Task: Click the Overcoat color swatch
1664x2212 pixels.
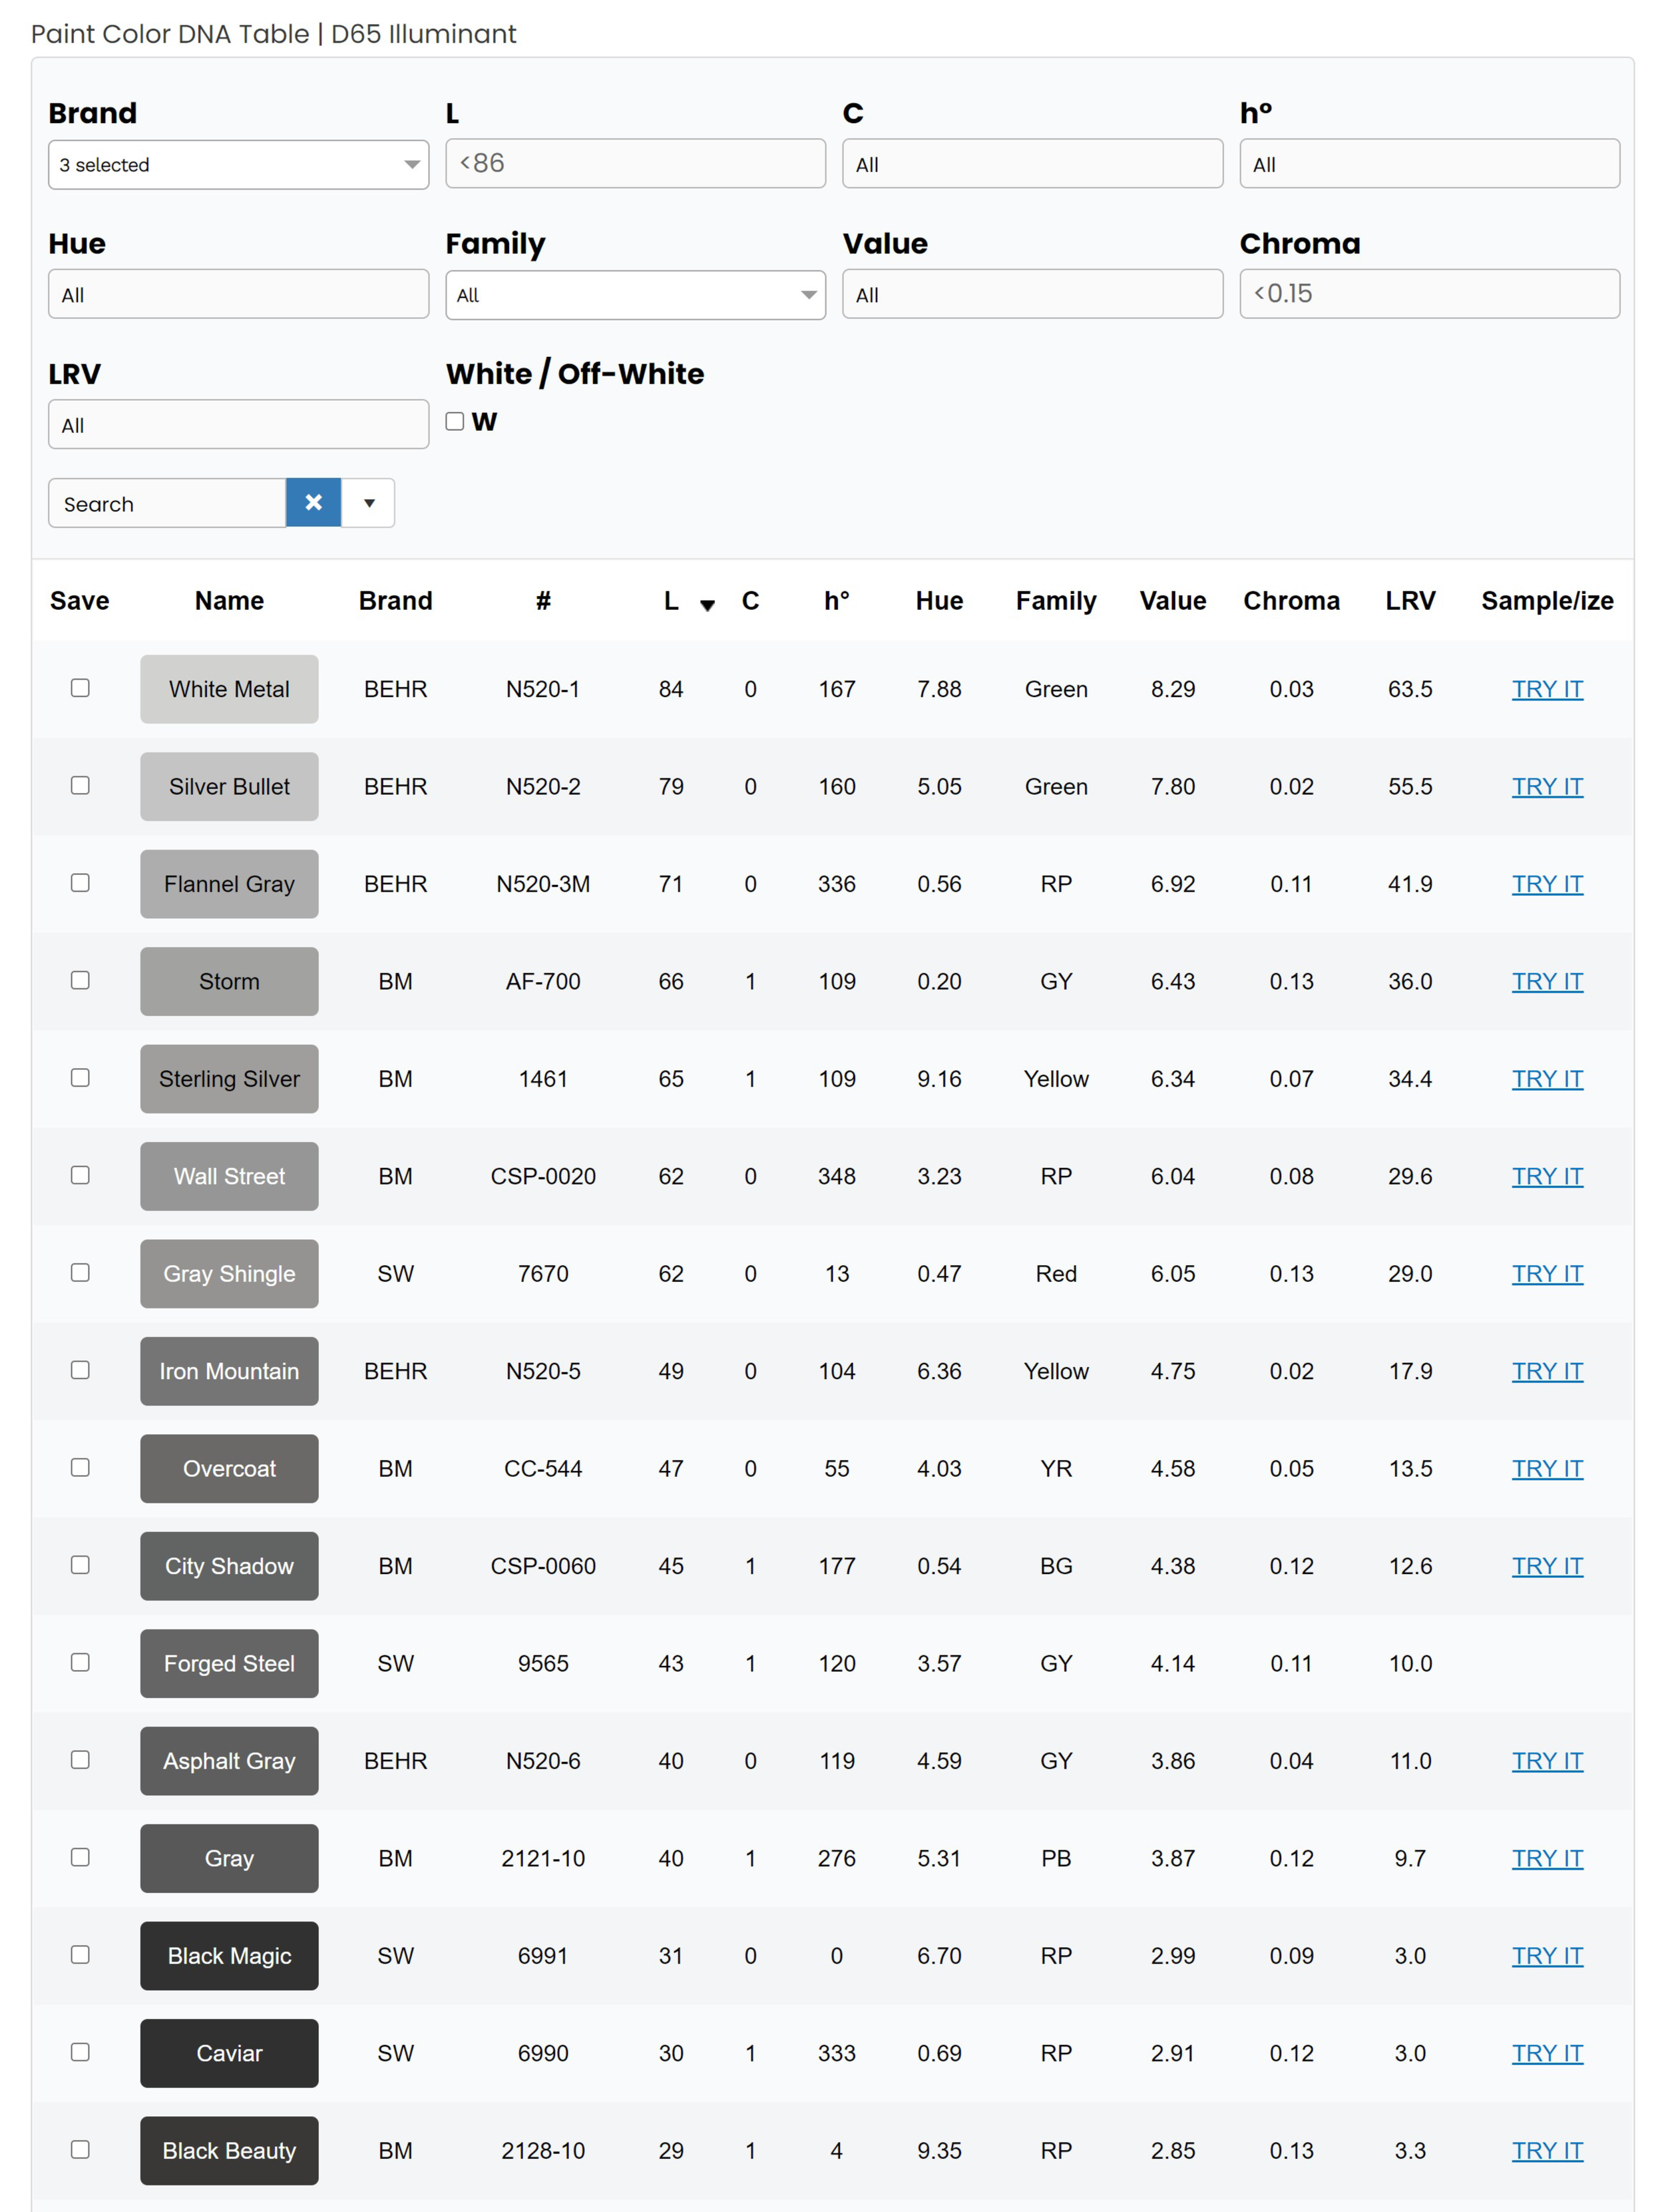Action: pyautogui.click(x=229, y=1469)
